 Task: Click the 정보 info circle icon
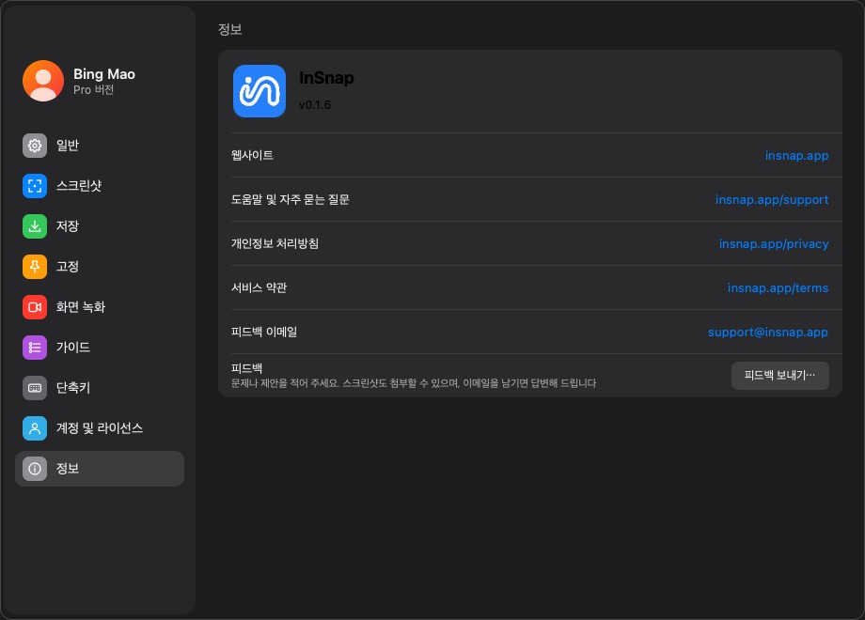[35, 469]
